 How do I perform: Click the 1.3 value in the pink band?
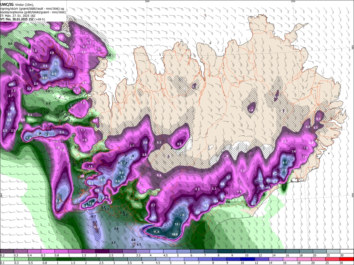click(243, 171)
